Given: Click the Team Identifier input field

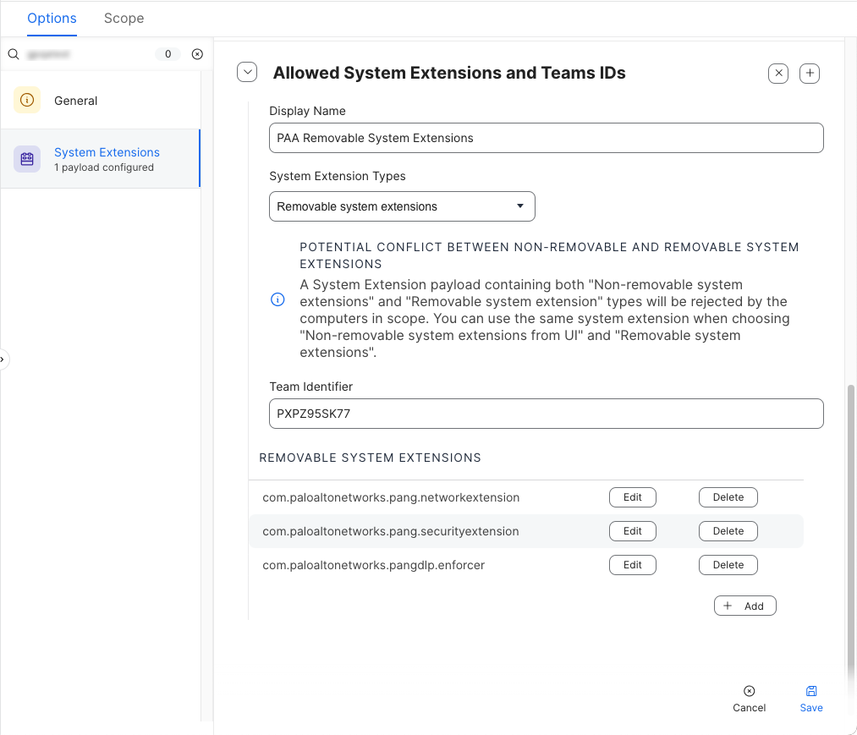Looking at the screenshot, I should [546, 414].
